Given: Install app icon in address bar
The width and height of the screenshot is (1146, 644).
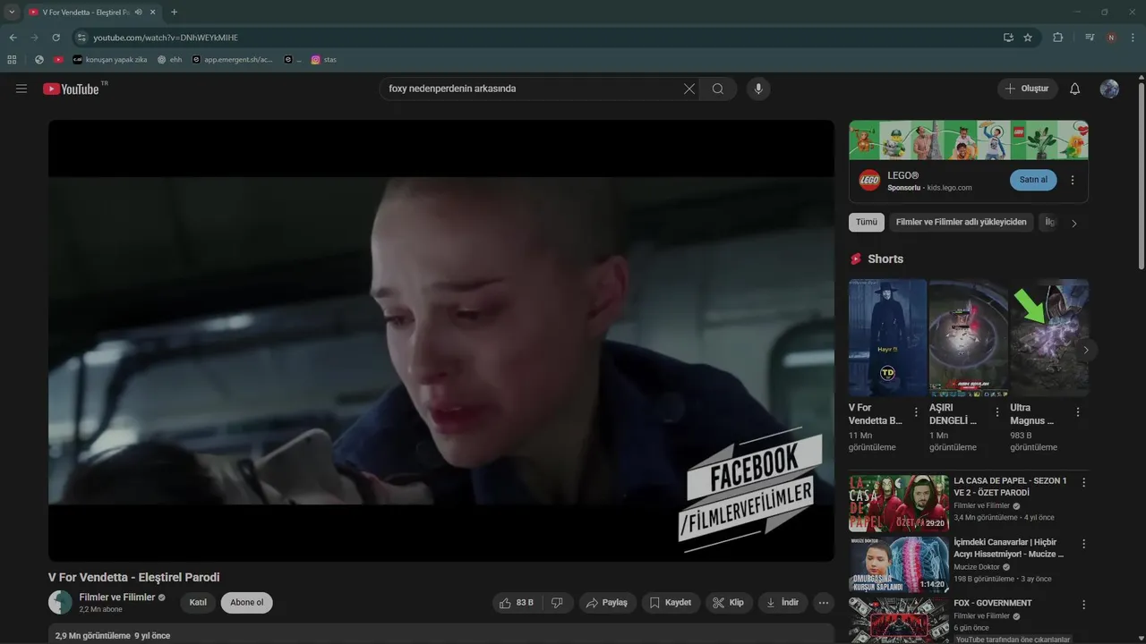Looking at the screenshot, I should [1008, 38].
